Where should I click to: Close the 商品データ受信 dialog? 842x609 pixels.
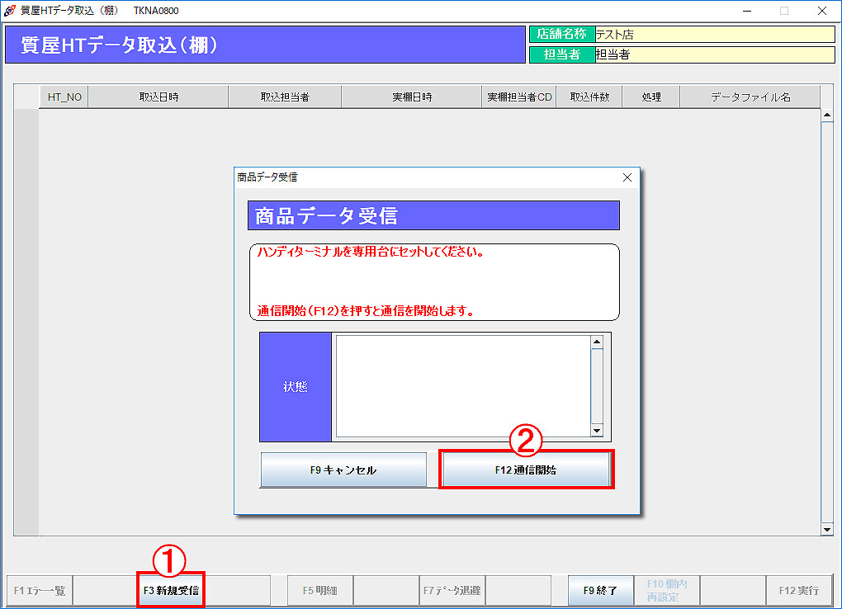point(627,177)
